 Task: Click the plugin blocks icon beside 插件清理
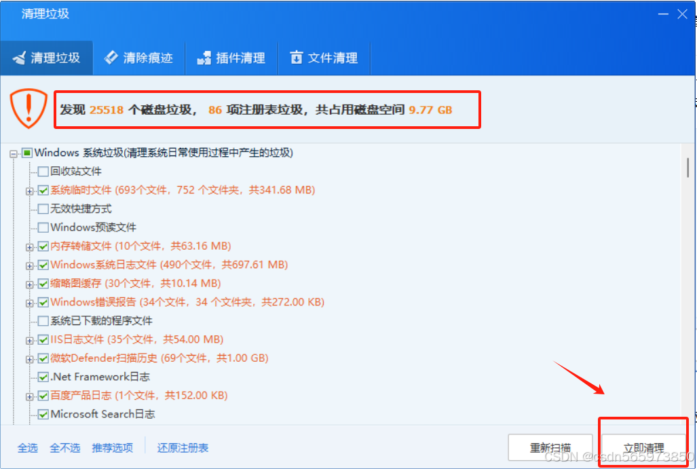[x=204, y=58]
